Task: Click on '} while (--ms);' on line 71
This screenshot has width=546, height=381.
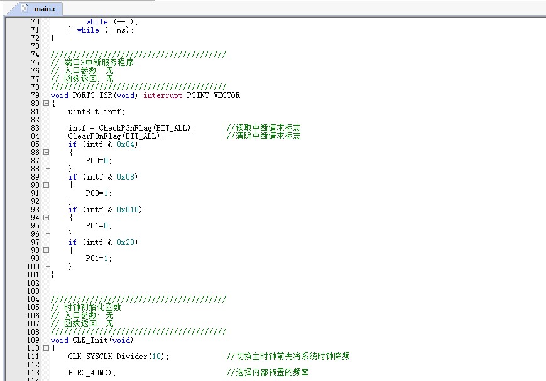Action: click(101, 30)
